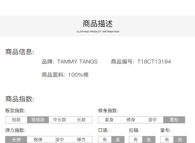This screenshot has width=195, height=143.
Task: Select the highlighted 无弹 elasticity option
Action: click(16, 140)
